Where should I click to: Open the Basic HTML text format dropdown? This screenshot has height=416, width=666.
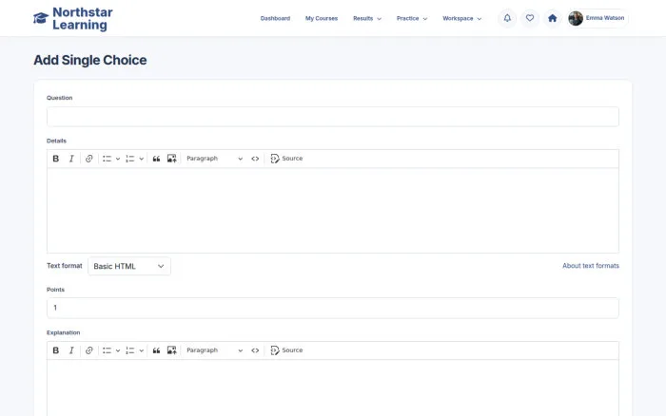pyautogui.click(x=129, y=266)
